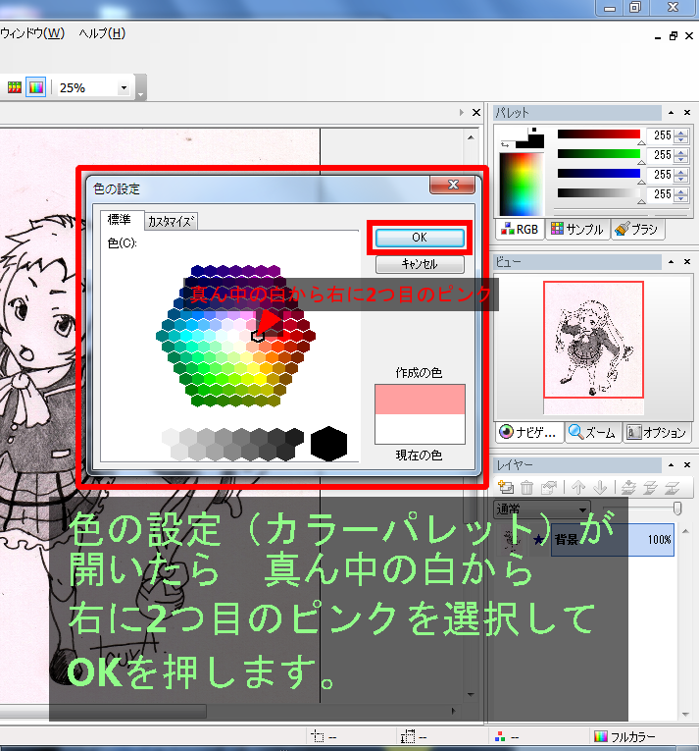Open the ブラシ brush palette tab
699x751 pixels.
point(637,229)
